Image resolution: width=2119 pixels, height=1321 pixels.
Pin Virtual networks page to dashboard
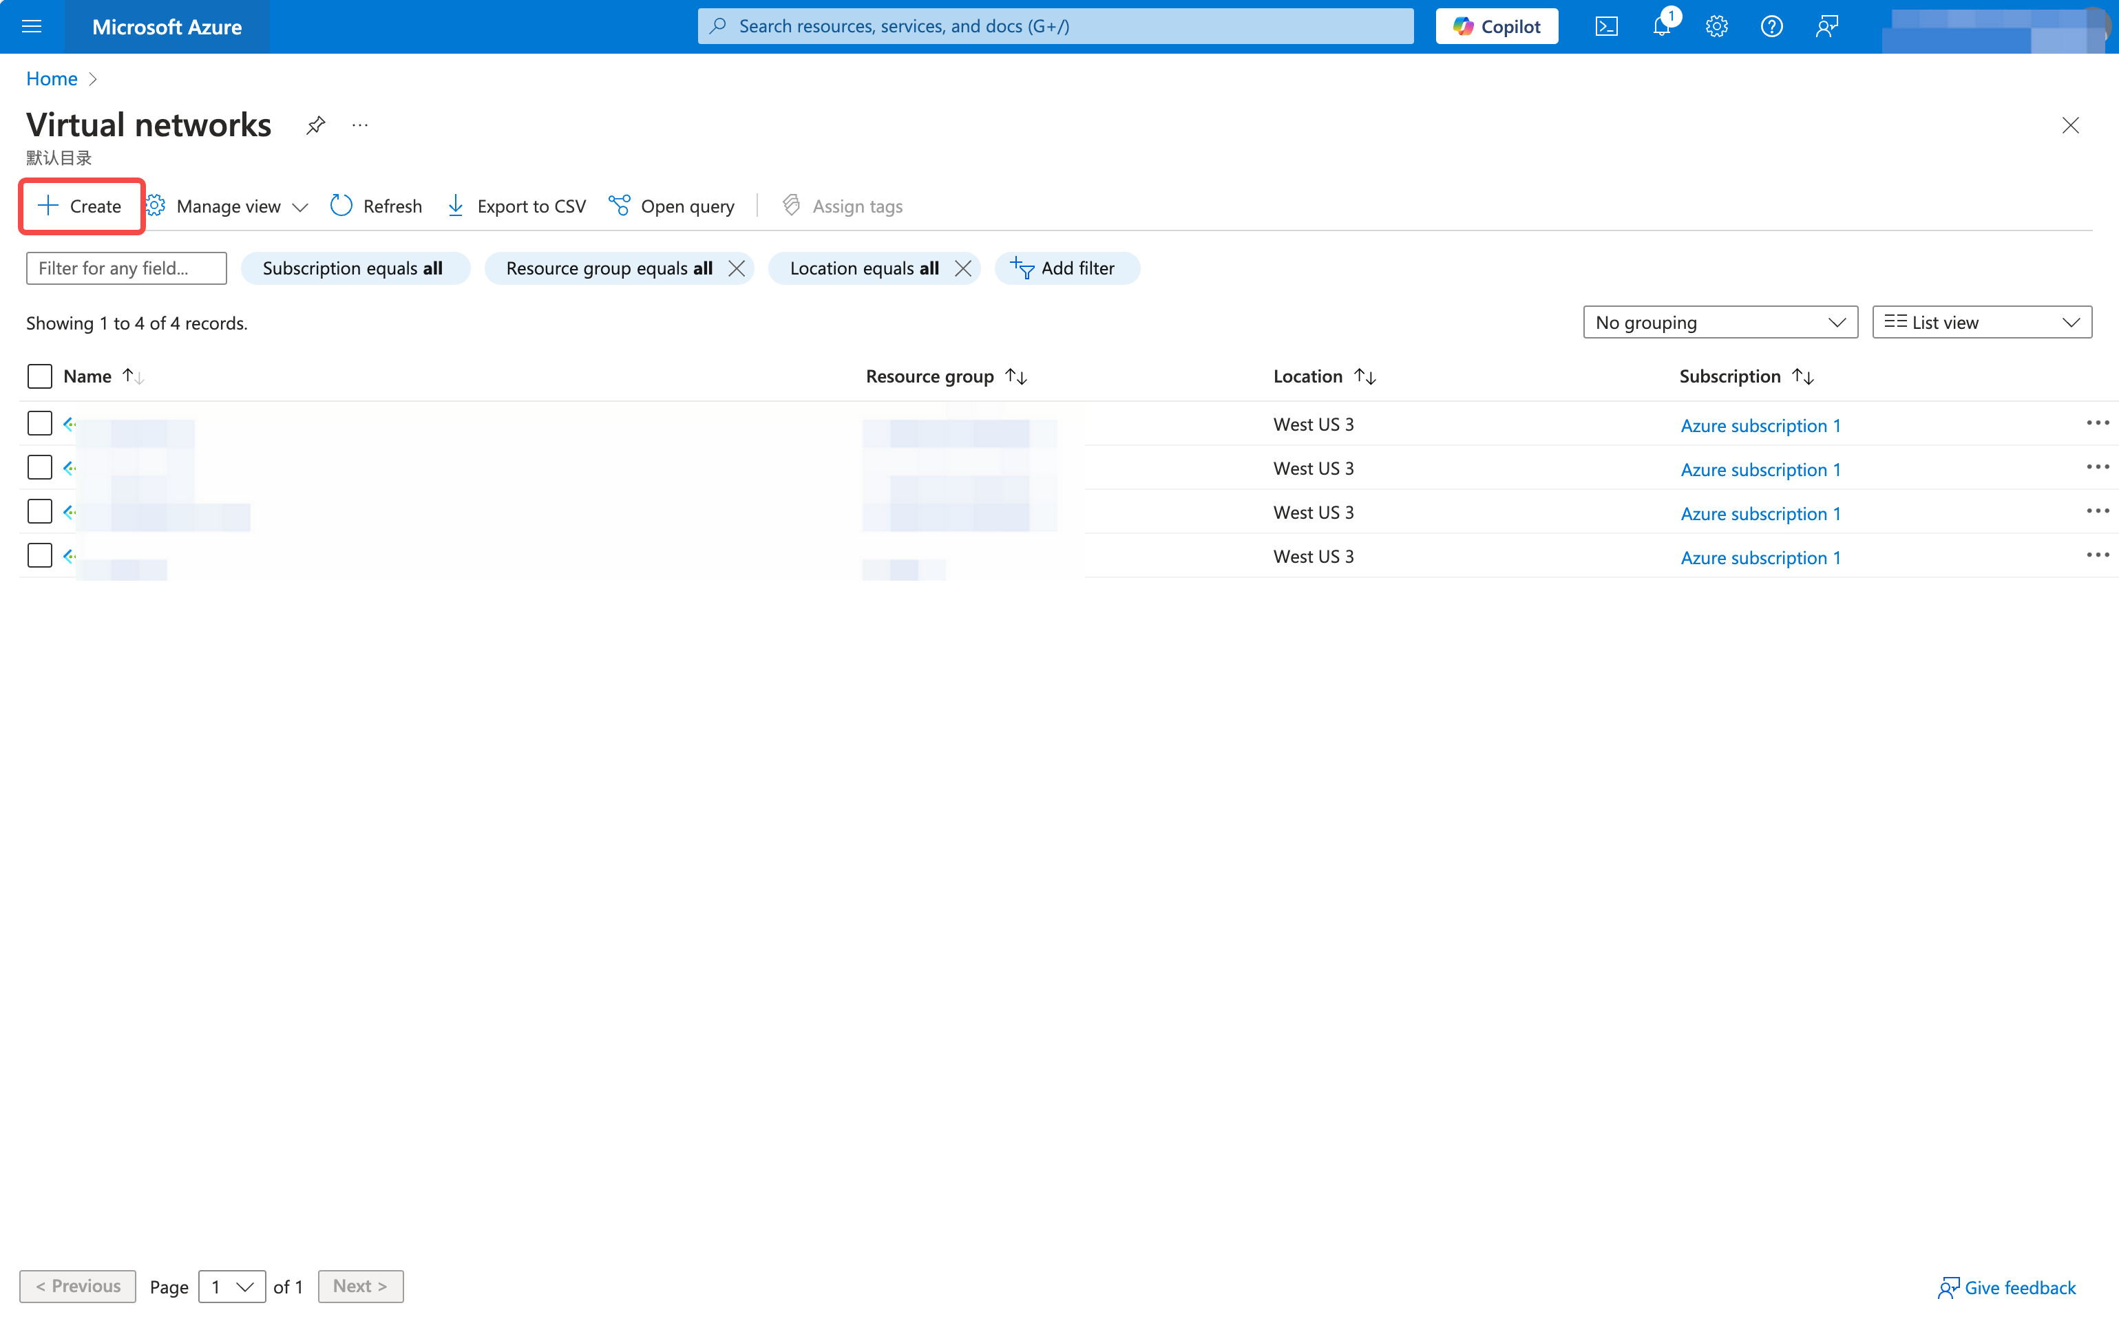(315, 125)
